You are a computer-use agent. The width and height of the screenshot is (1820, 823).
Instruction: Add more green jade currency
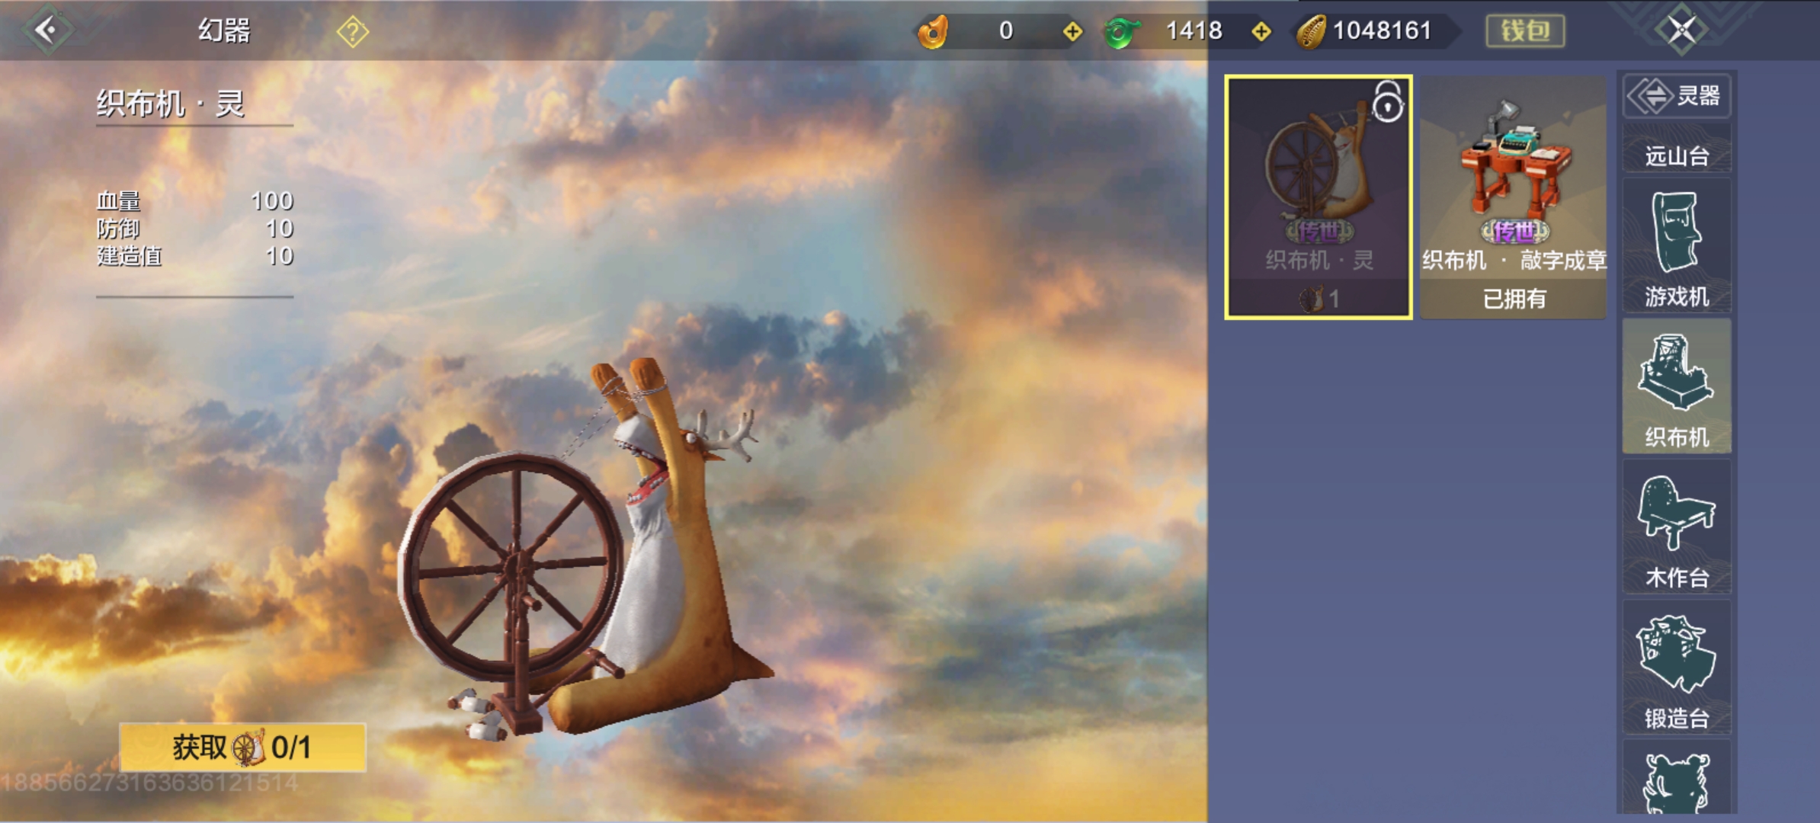click(x=1261, y=32)
